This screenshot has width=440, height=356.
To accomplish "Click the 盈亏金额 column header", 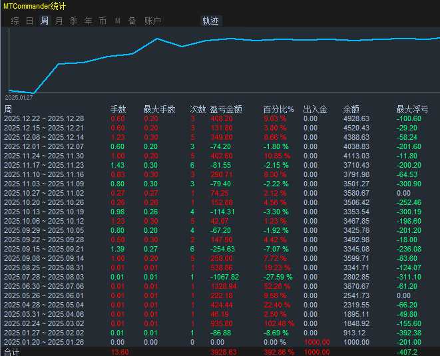I will (x=226, y=109).
